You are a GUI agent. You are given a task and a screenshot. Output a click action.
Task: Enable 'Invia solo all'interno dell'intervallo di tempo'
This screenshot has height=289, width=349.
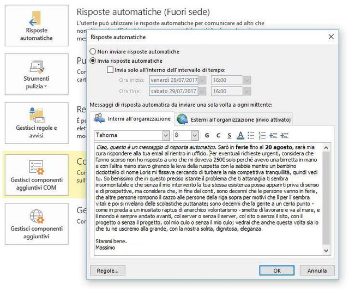pyautogui.click(x=111, y=70)
